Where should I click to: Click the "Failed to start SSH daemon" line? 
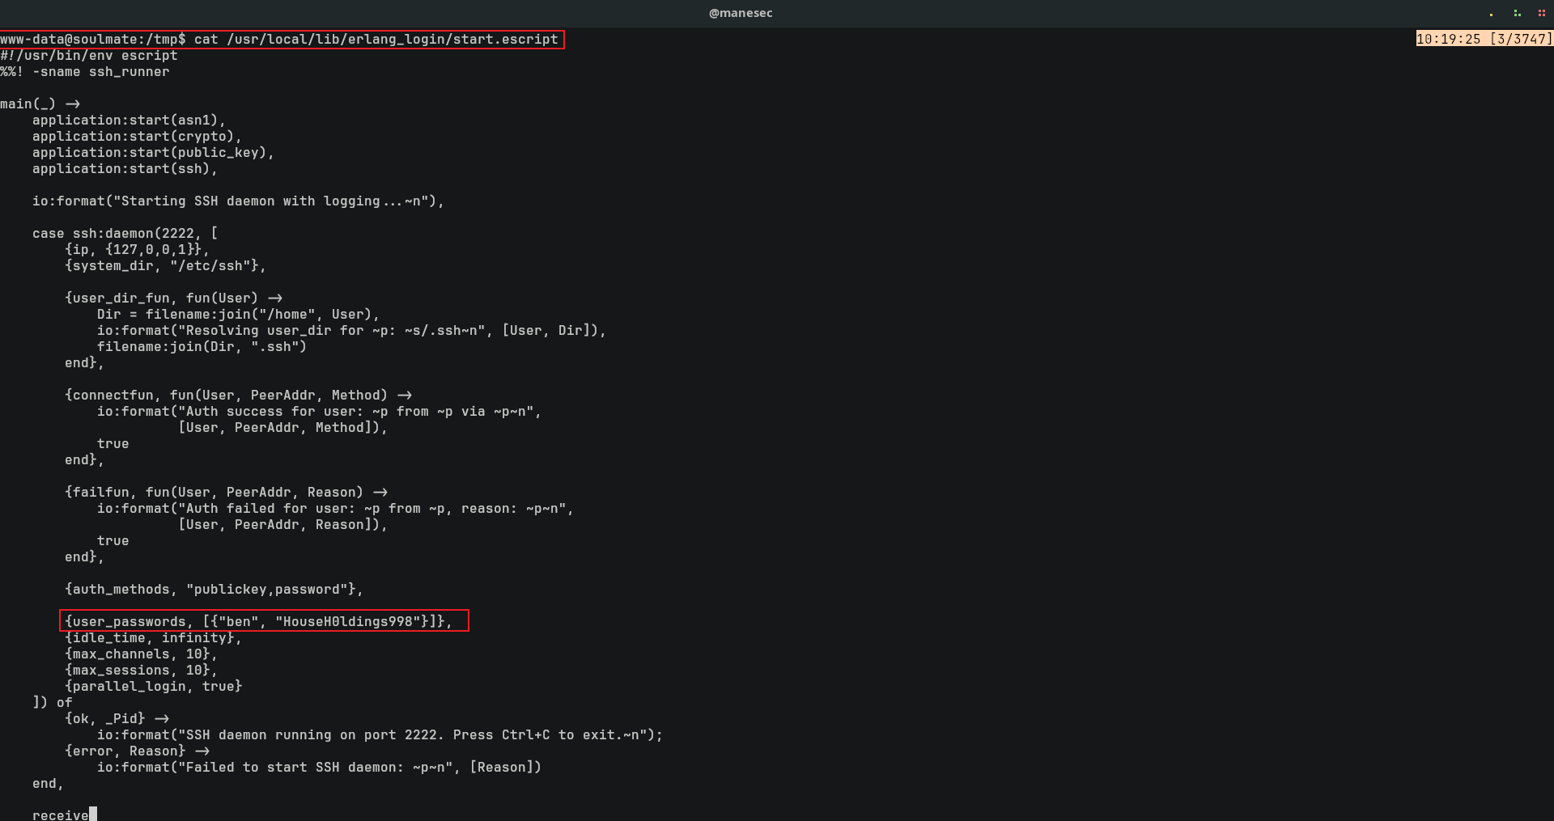pos(320,768)
